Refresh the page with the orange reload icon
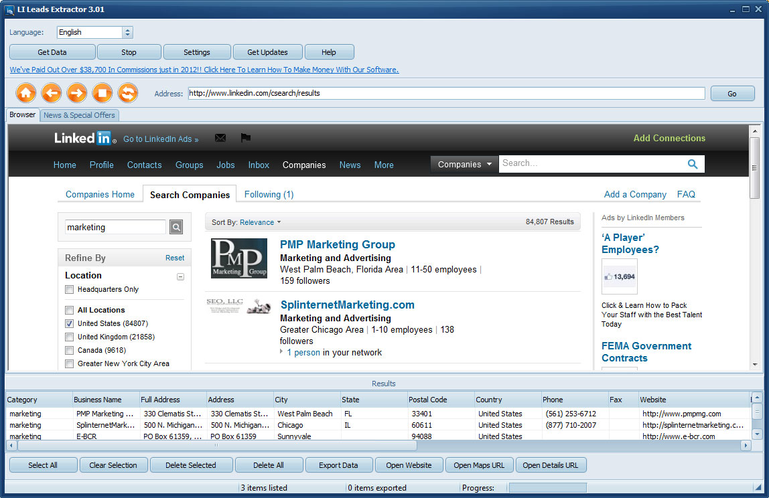The width and height of the screenshot is (769, 498). click(128, 92)
